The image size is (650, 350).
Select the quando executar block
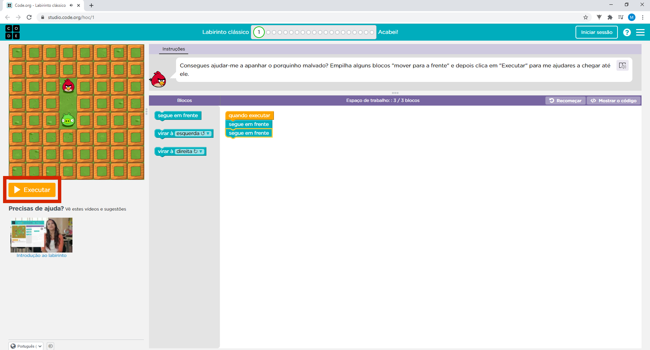click(249, 115)
